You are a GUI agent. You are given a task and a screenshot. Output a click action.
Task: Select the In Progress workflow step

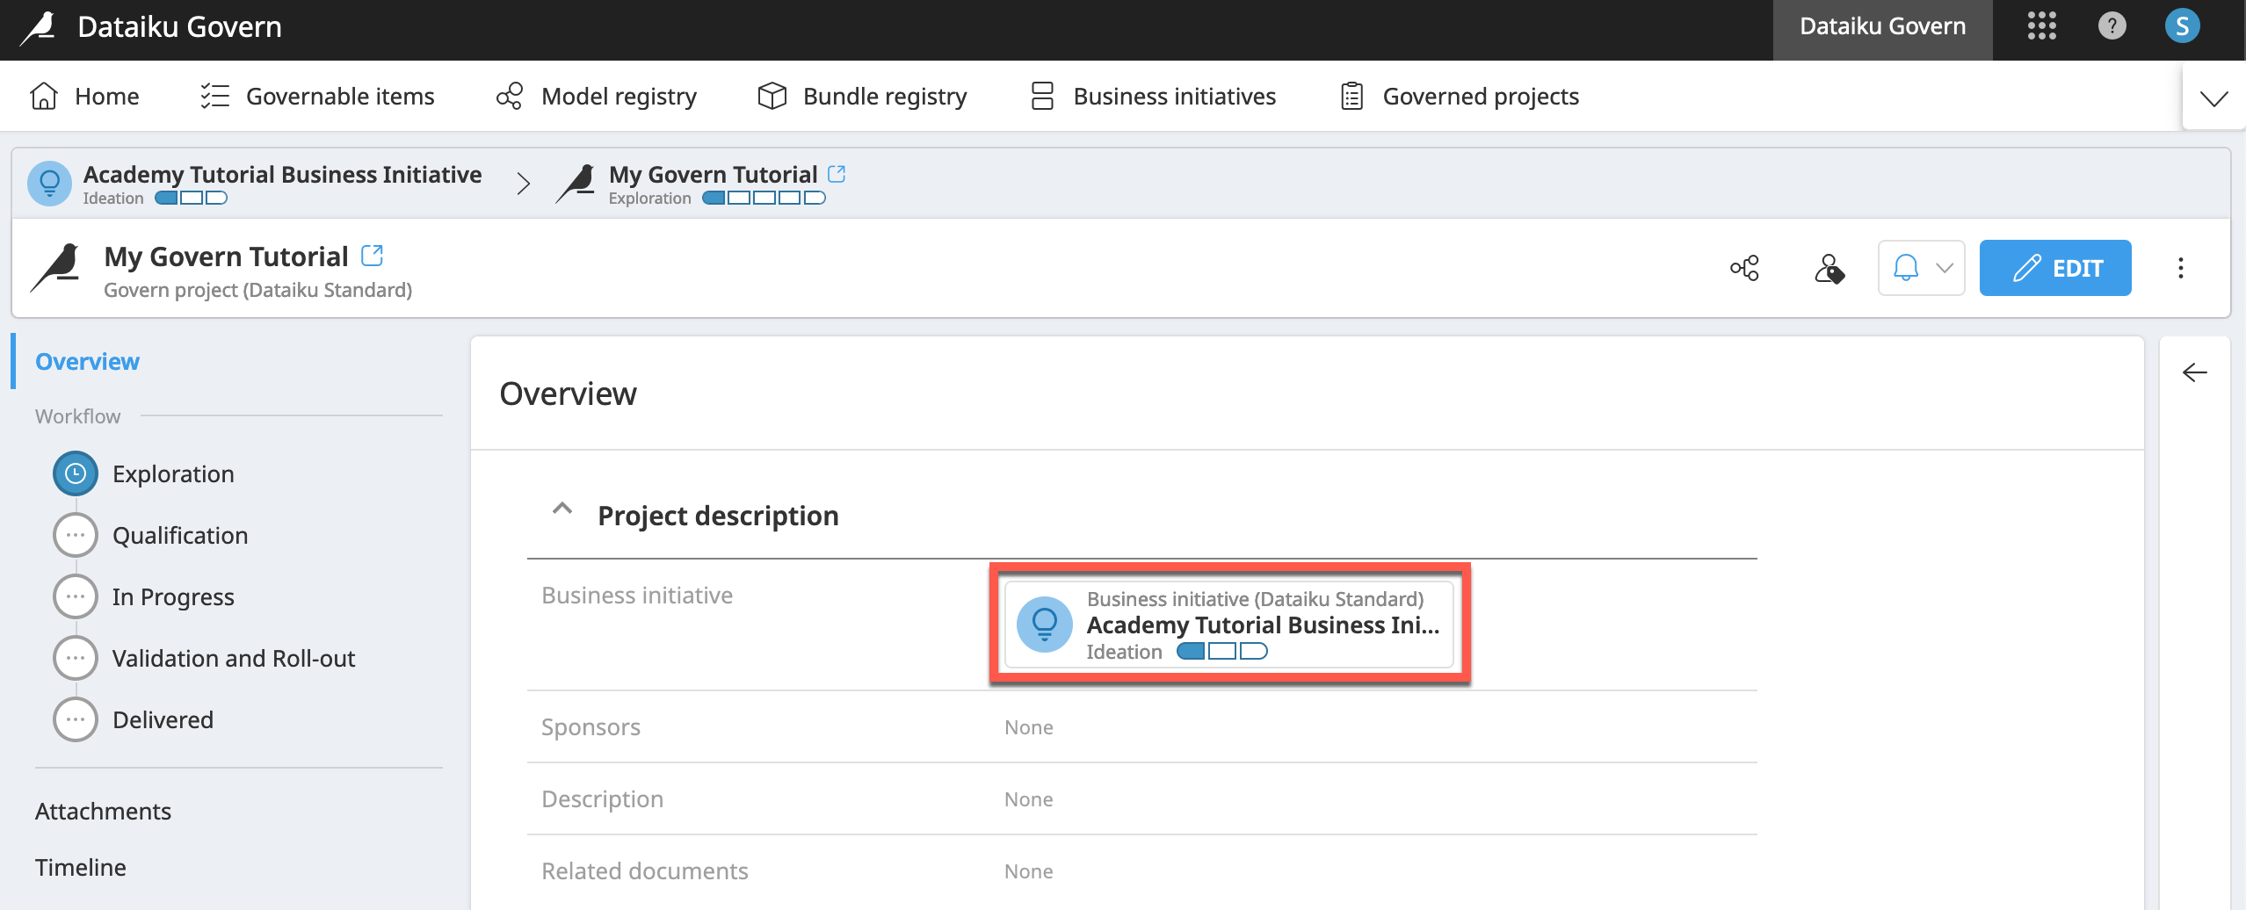173,596
